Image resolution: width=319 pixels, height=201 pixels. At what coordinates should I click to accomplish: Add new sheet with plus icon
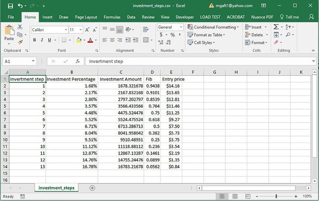[92, 188]
